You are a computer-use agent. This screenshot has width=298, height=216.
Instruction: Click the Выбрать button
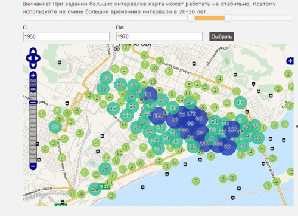222,36
